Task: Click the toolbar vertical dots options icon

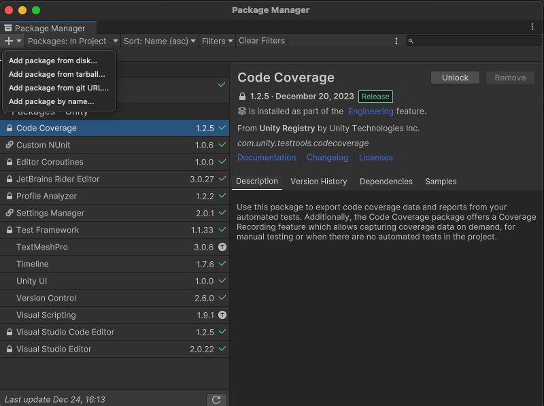Action: click(396, 41)
